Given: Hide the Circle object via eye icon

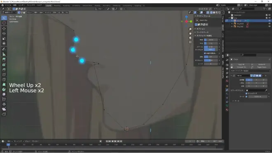Looking at the screenshot, I should coord(270,21).
